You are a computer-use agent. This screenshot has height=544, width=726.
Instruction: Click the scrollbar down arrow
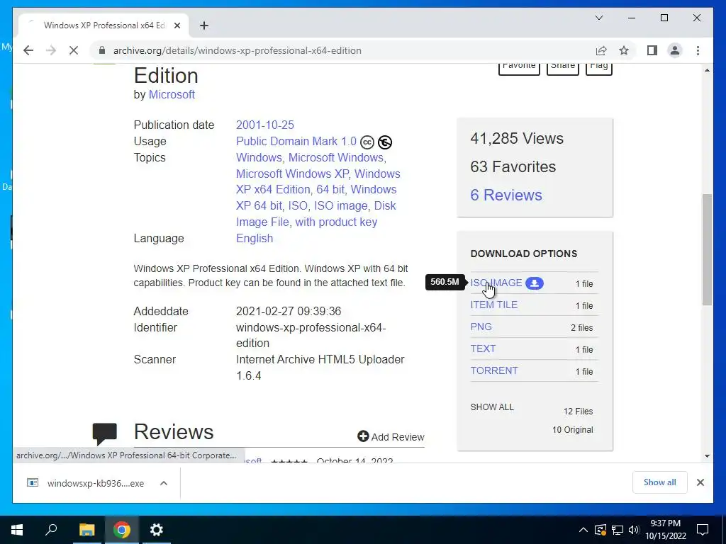[x=707, y=456]
